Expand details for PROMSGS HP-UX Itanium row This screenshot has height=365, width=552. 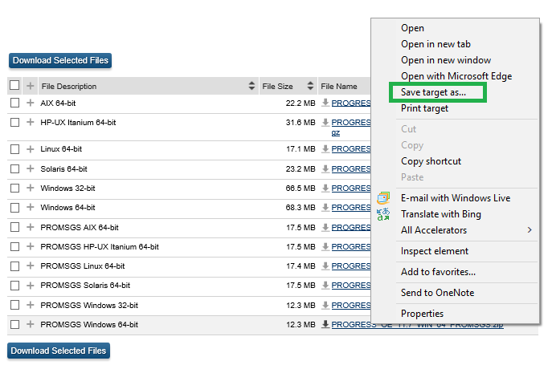[x=31, y=246]
